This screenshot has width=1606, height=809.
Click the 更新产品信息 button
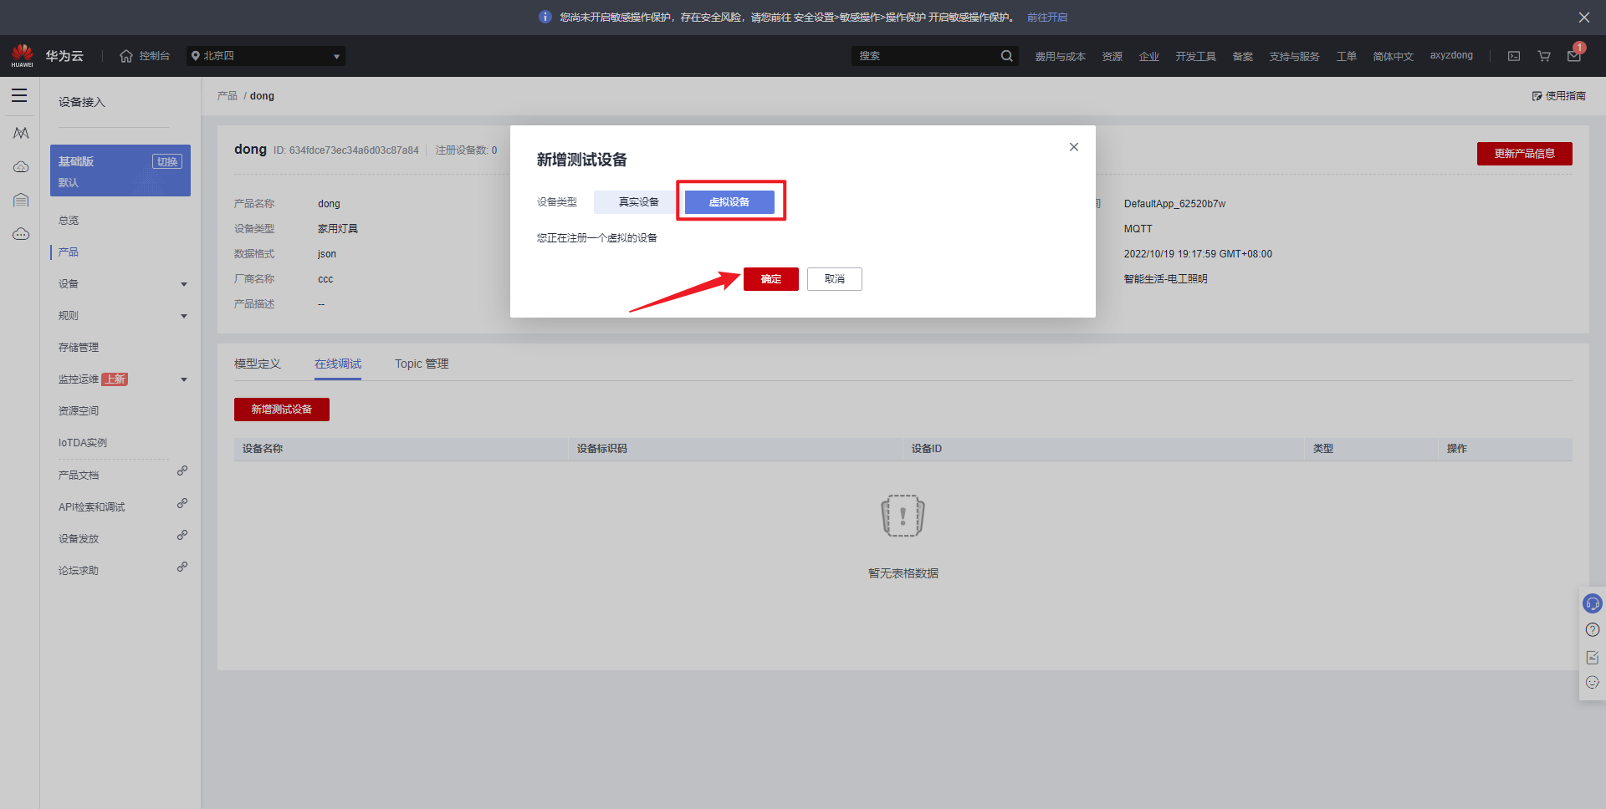pyautogui.click(x=1525, y=154)
